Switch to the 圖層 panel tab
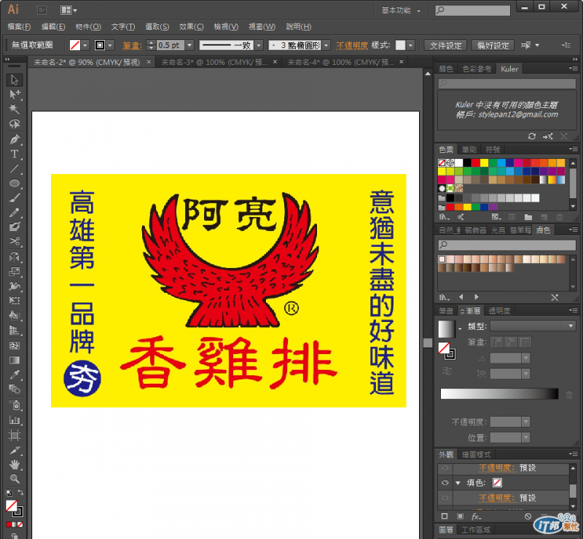The height and width of the screenshot is (539, 583). point(446,530)
